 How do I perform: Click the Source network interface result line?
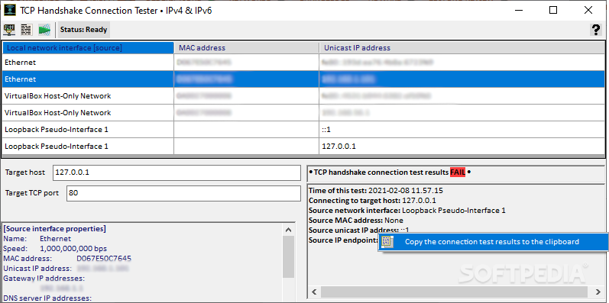tap(407, 211)
